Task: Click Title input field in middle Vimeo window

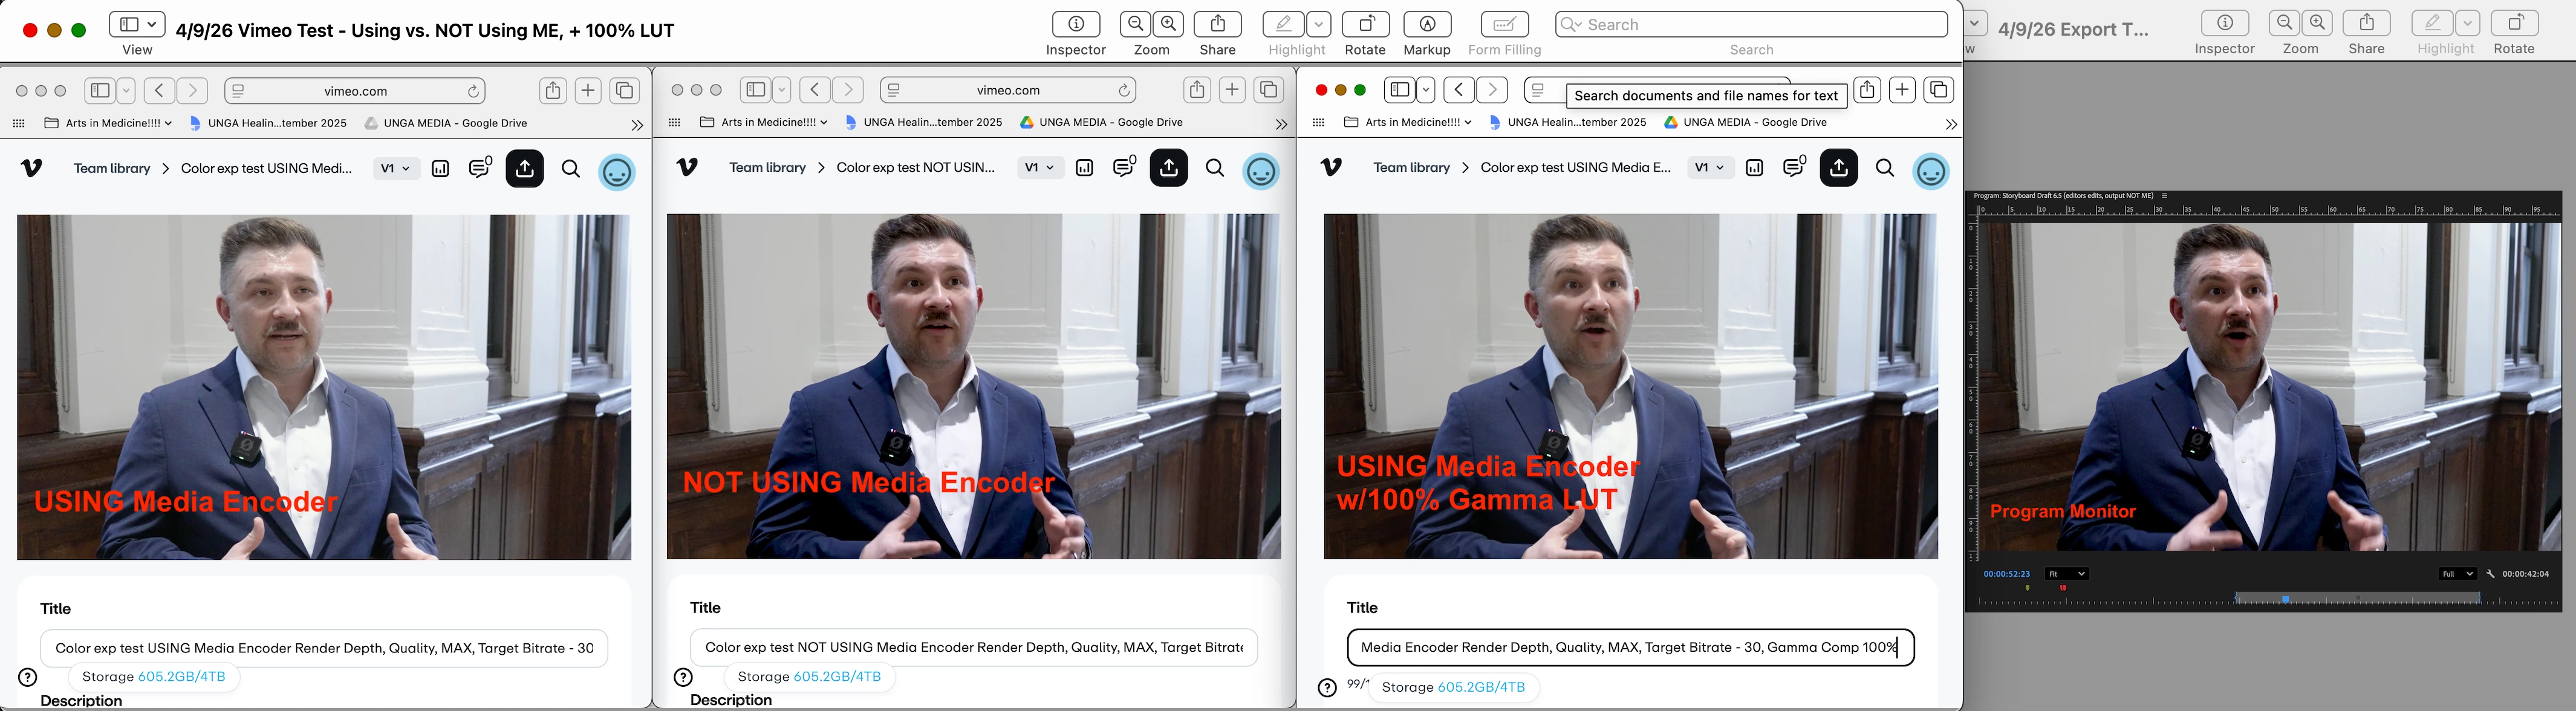Action: click(x=973, y=647)
